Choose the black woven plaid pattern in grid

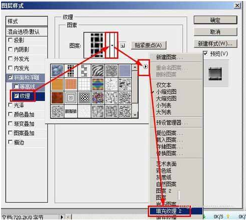click(x=71, y=71)
